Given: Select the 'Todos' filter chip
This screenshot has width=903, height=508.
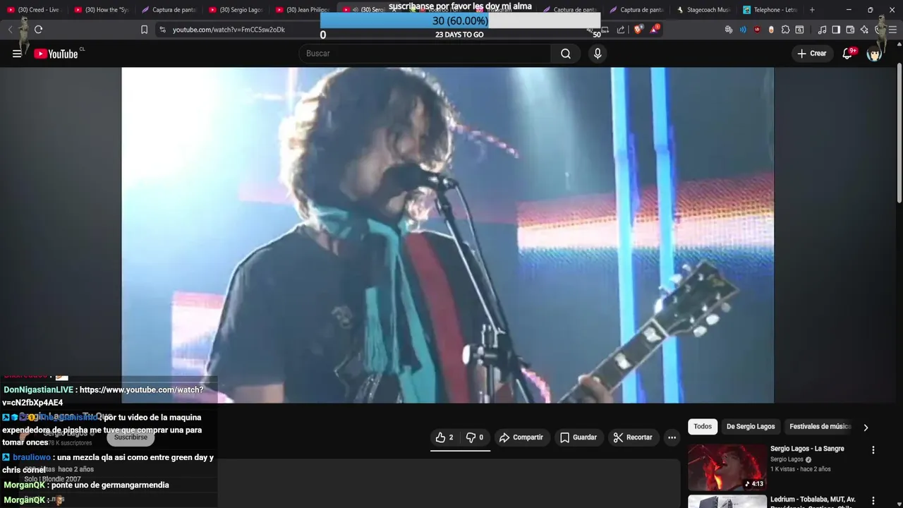Looking at the screenshot, I should 703,426.
